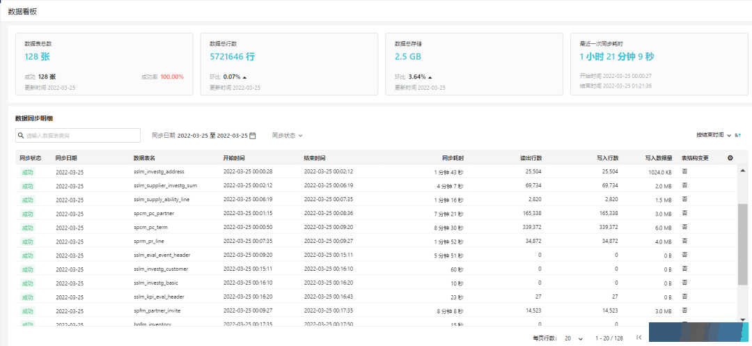The image size is (752, 346).
Task: Select table name sslm_supplier_investg_sum
Action: 166,185
